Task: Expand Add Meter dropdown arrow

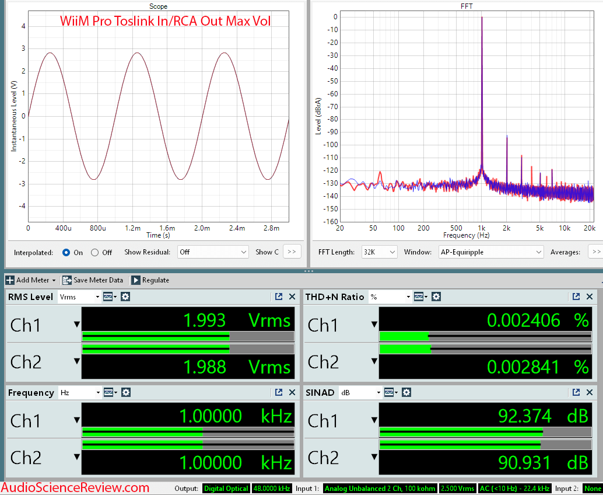Action: (x=54, y=280)
